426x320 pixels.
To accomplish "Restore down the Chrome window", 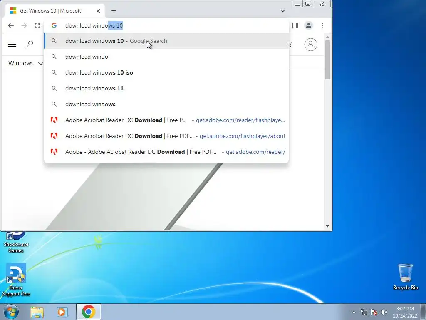I will tap(308, 4).
